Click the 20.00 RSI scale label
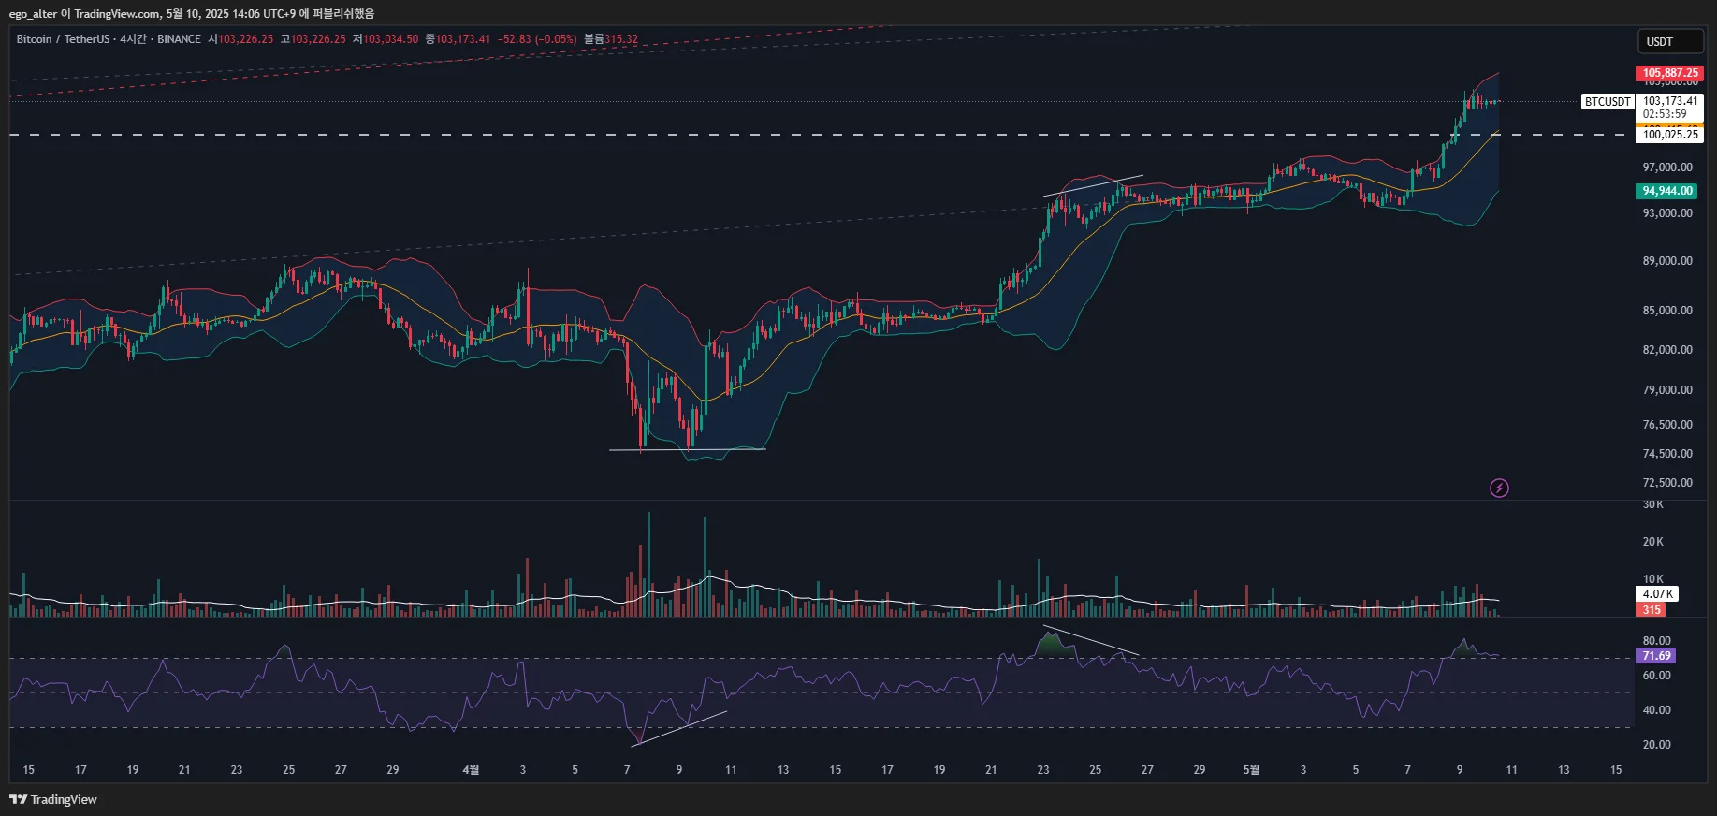This screenshot has height=816, width=1717. point(1656,745)
